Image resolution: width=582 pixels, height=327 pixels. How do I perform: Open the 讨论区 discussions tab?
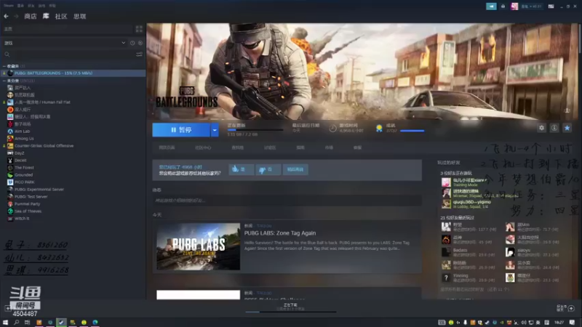[270, 148]
